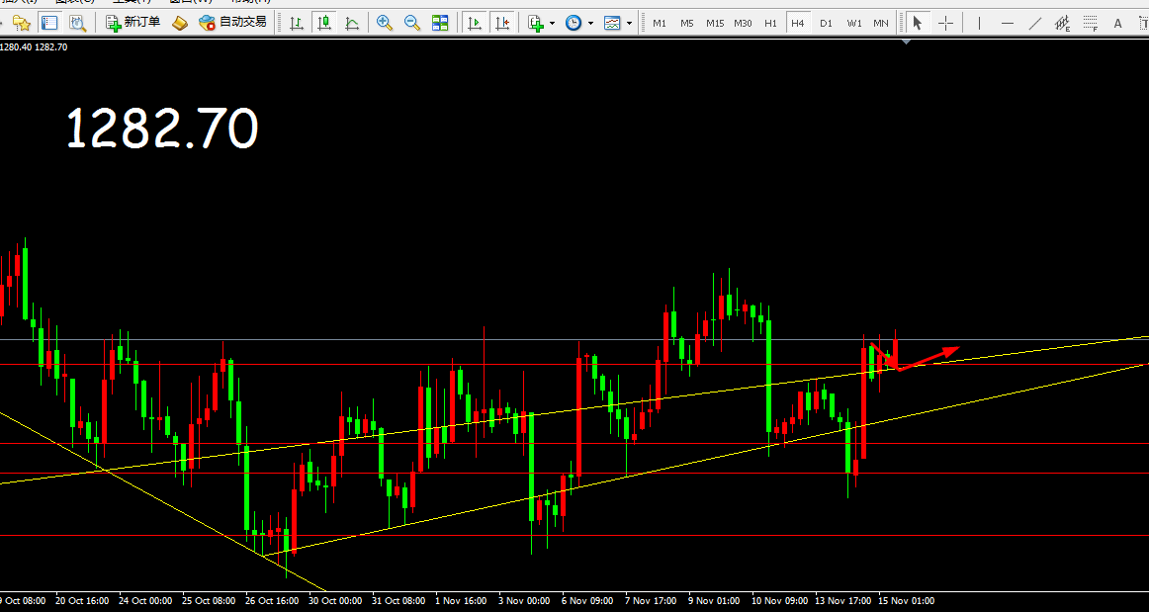
Task: Click the chart shift triangle marker
Action: click(907, 42)
